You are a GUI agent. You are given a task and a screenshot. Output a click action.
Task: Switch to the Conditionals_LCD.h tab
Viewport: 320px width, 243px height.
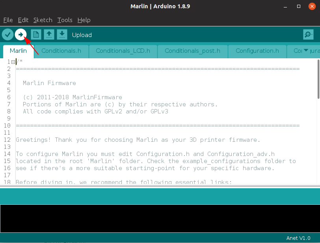point(123,51)
